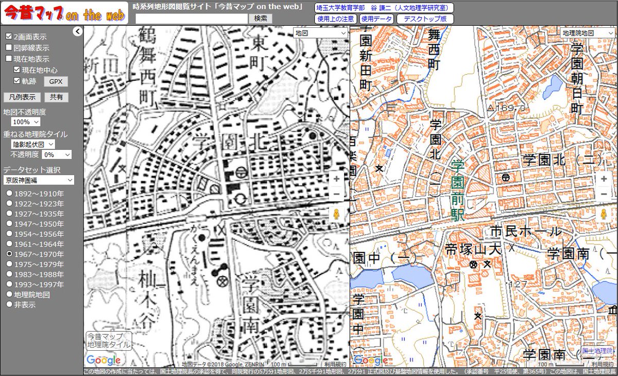Click the Google logo on left map

(104, 360)
